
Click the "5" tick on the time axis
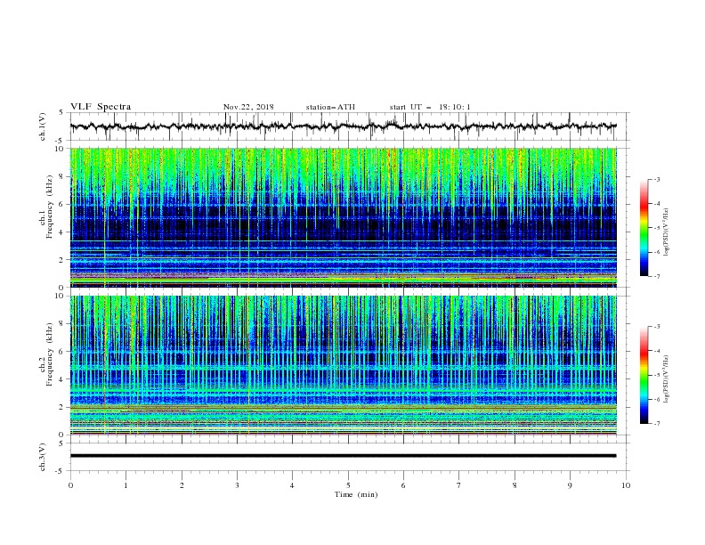[x=348, y=485]
